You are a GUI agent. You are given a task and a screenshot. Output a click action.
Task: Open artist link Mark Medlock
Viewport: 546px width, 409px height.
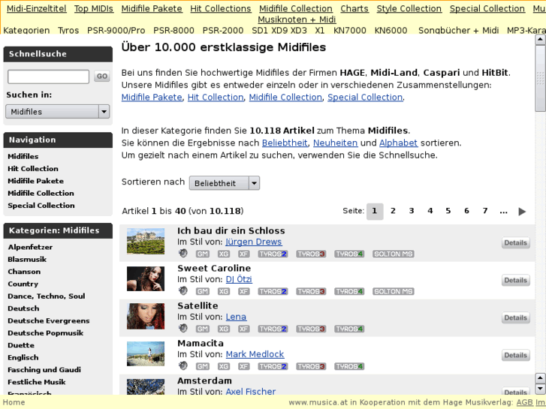(x=255, y=354)
